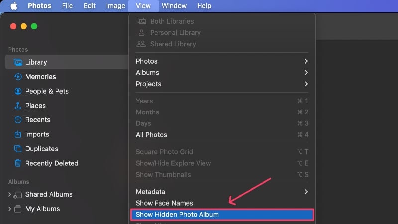
Task: Click the Both Libraries menu icon
Action: (142, 21)
